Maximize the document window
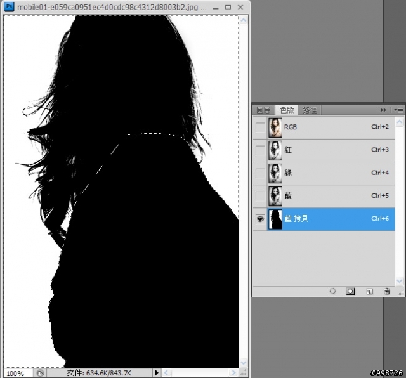The width and height of the screenshot is (406, 378). 228,7
